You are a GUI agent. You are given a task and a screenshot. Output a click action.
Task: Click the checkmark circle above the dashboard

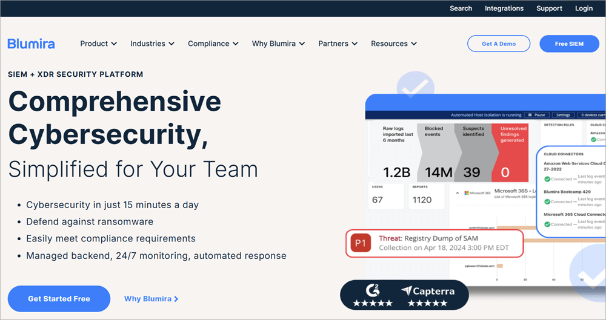[415, 88]
